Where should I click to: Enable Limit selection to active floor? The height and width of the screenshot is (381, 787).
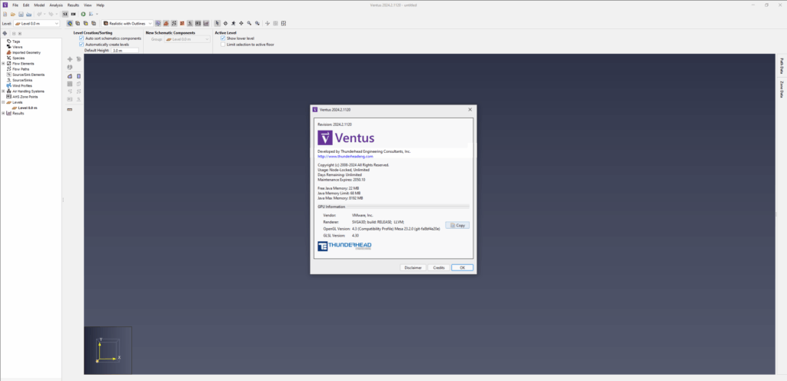pyautogui.click(x=224, y=44)
